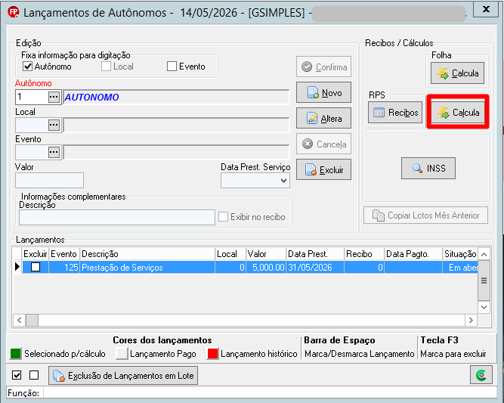Open RPS Recibos button

coord(395,112)
